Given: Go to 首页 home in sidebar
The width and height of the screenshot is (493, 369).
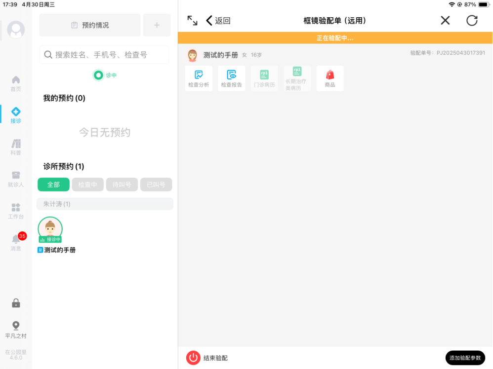Looking at the screenshot, I should pyautogui.click(x=16, y=83).
